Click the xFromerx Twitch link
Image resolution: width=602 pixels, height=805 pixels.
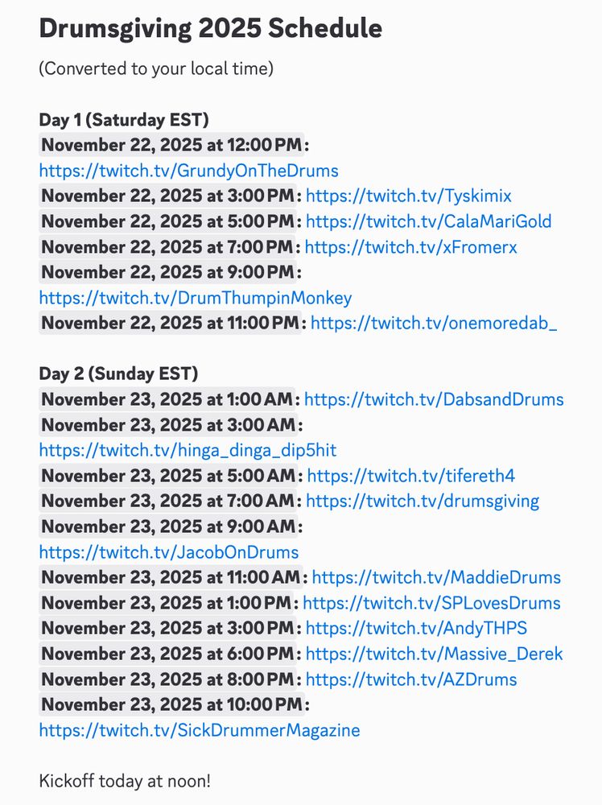point(410,247)
